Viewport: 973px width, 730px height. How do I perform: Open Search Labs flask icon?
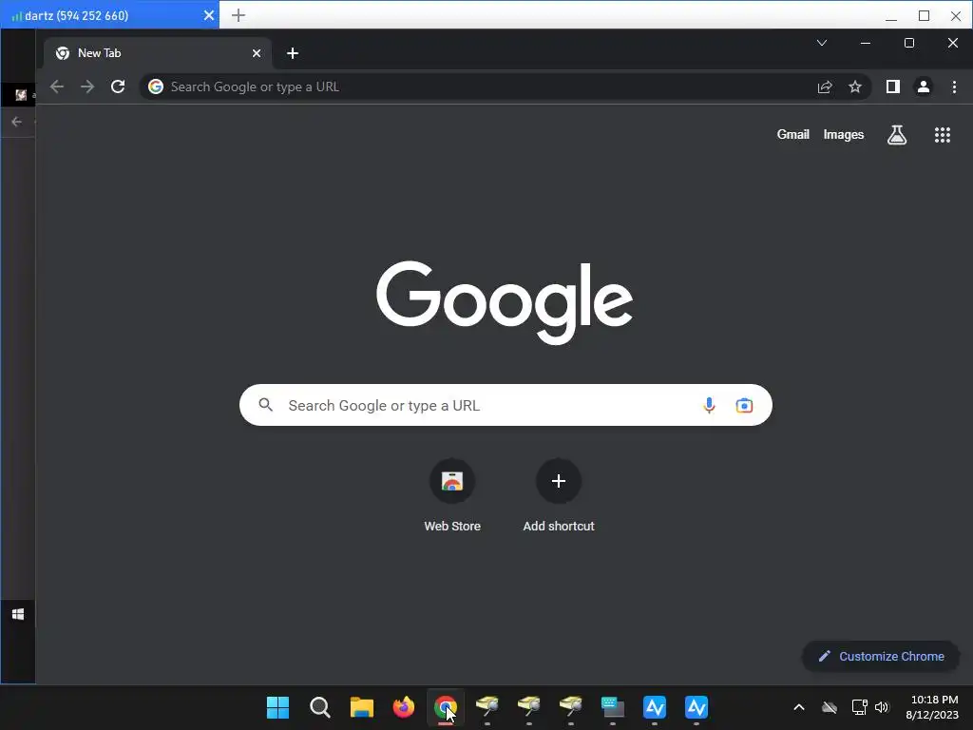(x=897, y=135)
